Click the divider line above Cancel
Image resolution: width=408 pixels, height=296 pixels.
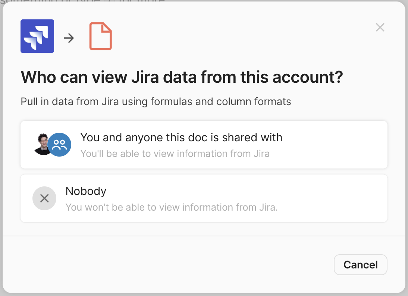click(x=204, y=236)
